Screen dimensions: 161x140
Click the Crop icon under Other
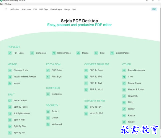click(124, 77)
